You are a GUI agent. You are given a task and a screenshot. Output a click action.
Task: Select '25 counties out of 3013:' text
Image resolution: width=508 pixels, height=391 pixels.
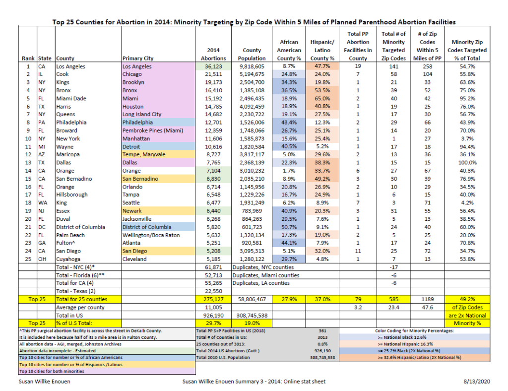(x=221, y=344)
